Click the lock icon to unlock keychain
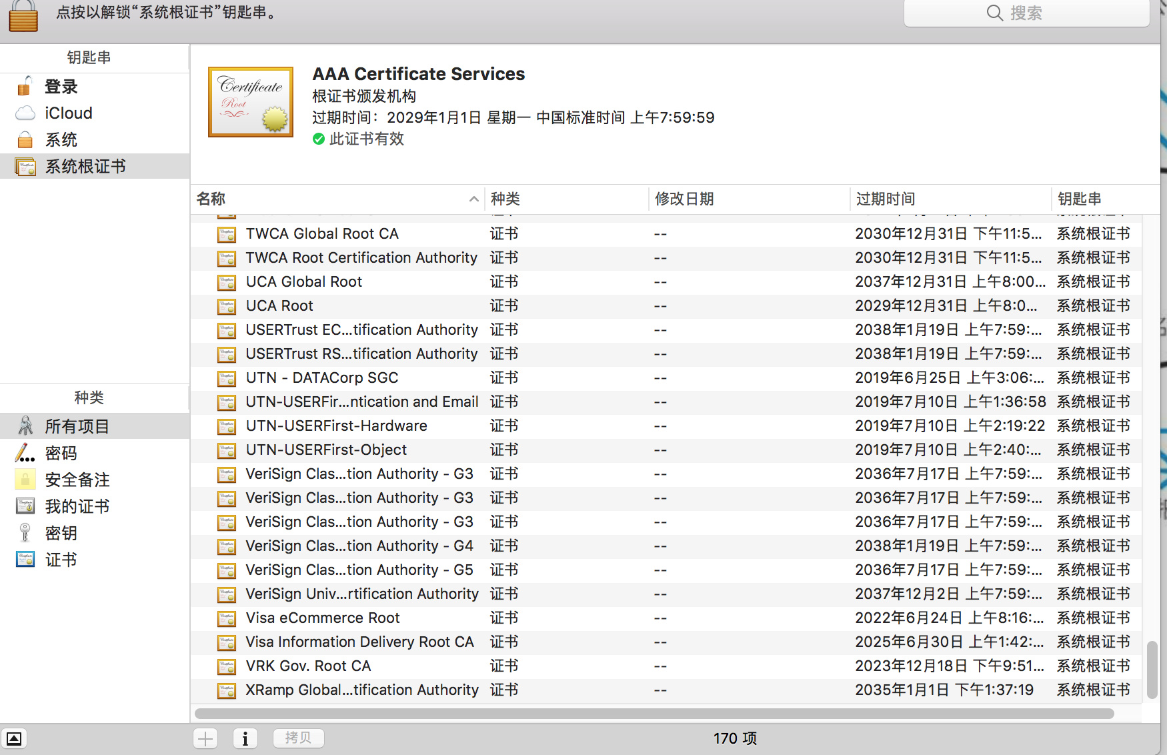The image size is (1167, 755). (23, 15)
